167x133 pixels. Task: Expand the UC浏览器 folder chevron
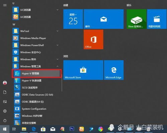click(x=58, y=10)
